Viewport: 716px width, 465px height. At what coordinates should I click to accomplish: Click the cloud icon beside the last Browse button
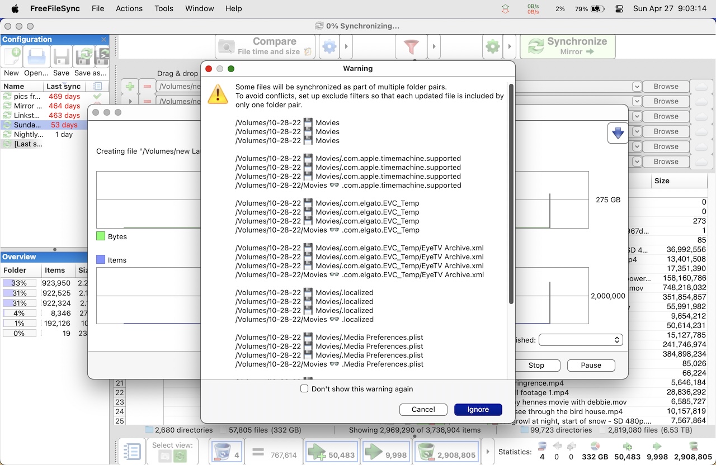click(x=701, y=162)
